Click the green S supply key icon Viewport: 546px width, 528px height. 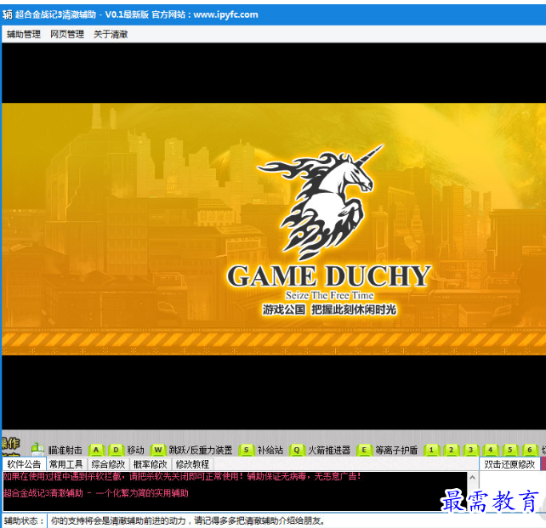(246, 450)
